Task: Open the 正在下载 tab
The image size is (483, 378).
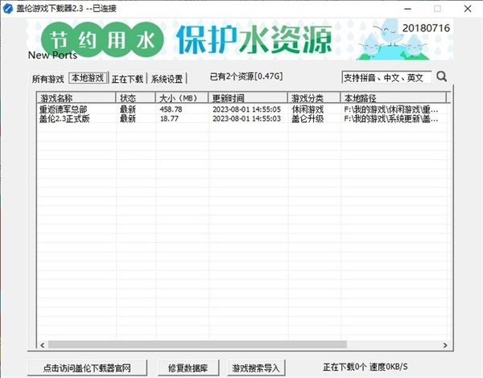Action: click(x=127, y=80)
